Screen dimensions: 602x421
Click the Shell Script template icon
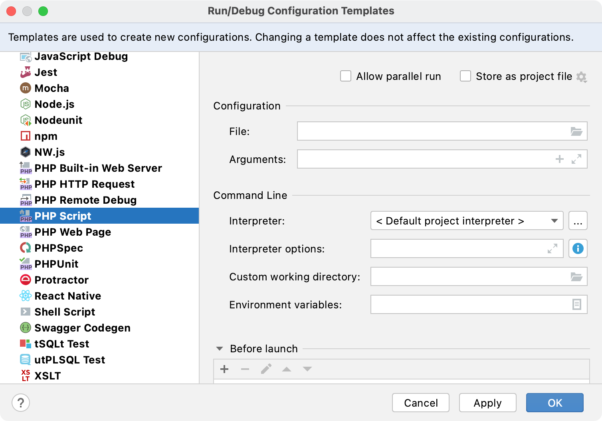(26, 312)
